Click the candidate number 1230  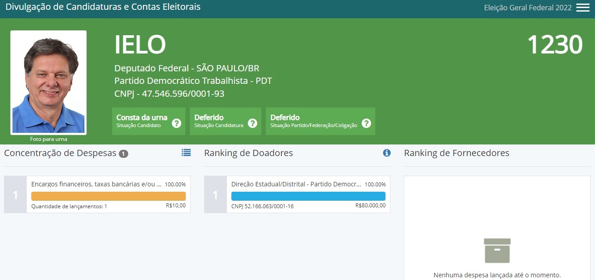(555, 45)
